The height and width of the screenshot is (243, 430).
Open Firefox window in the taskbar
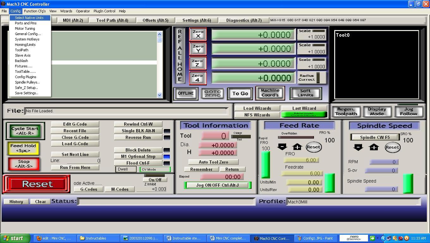point(54,238)
